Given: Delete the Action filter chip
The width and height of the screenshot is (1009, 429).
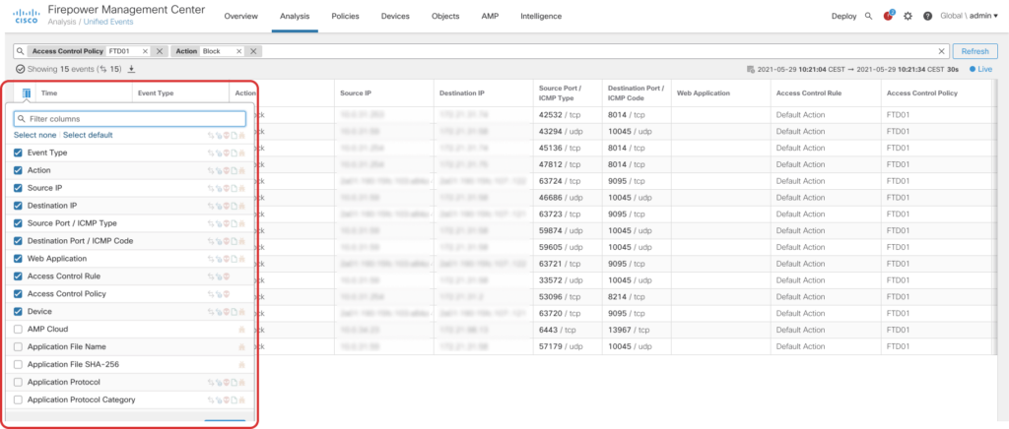Looking at the screenshot, I should pos(253,51).
